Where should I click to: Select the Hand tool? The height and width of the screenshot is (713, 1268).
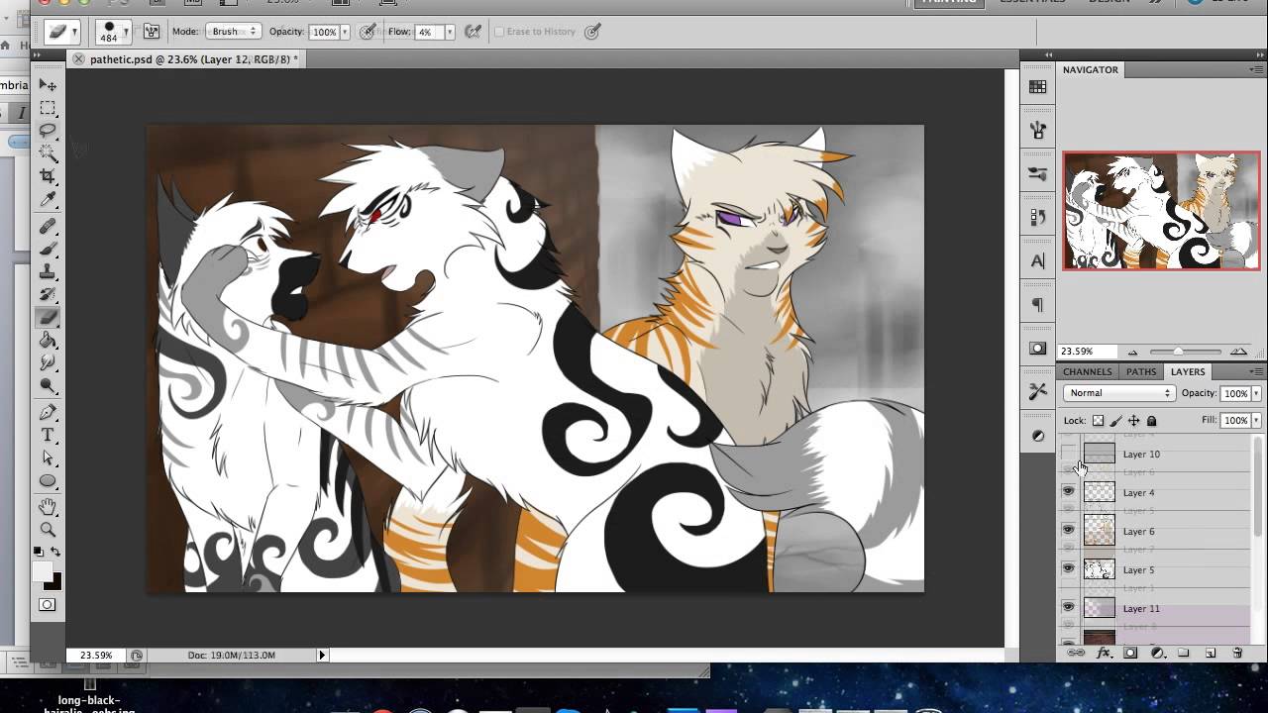(48, 507)
